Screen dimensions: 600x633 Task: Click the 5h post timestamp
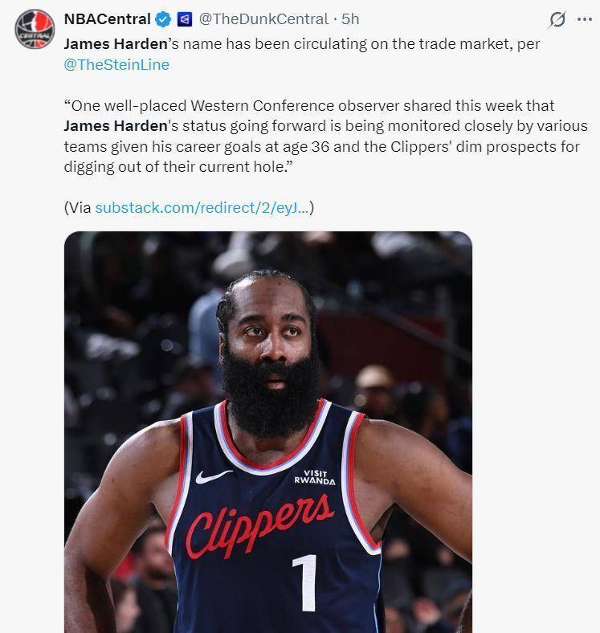point(350,19)
